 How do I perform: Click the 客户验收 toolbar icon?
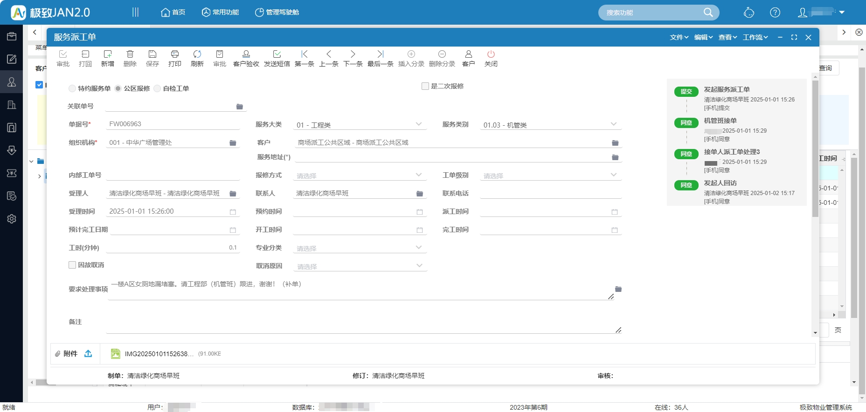246,58
